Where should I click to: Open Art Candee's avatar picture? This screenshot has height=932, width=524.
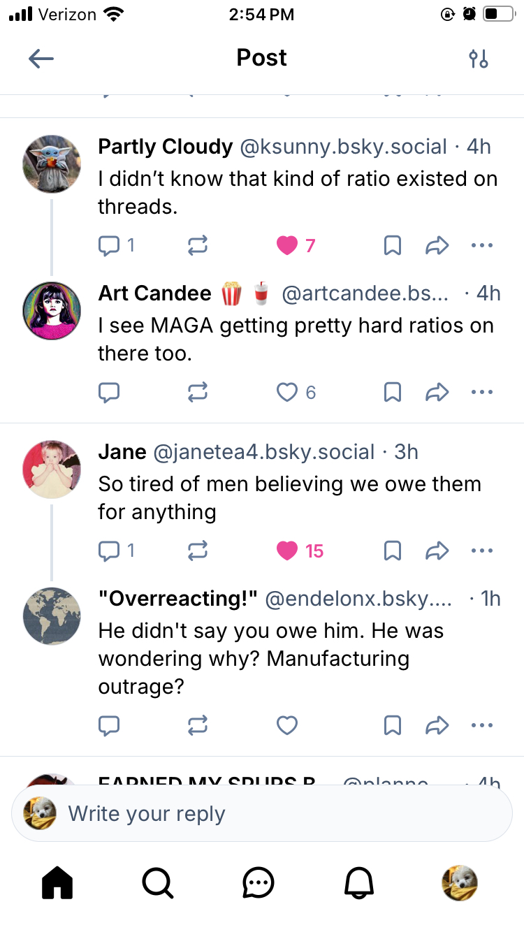pos(52,311)
